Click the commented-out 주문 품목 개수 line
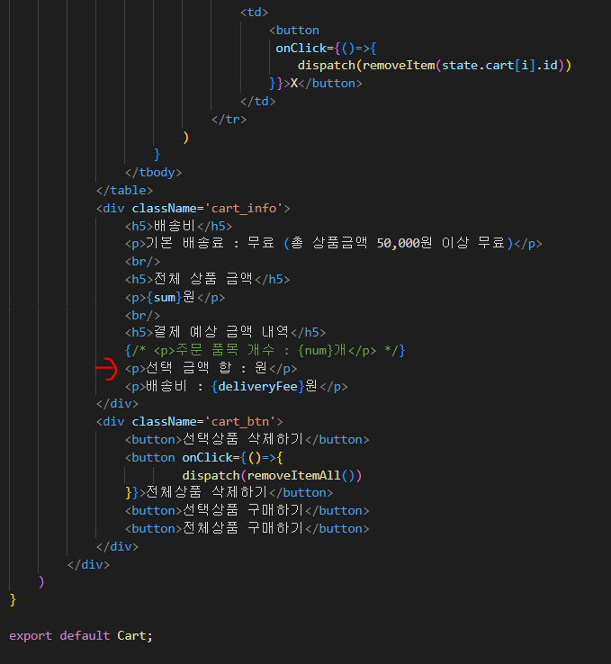The height and width of the screenshot is (664, 611). [x=265, y=350]
